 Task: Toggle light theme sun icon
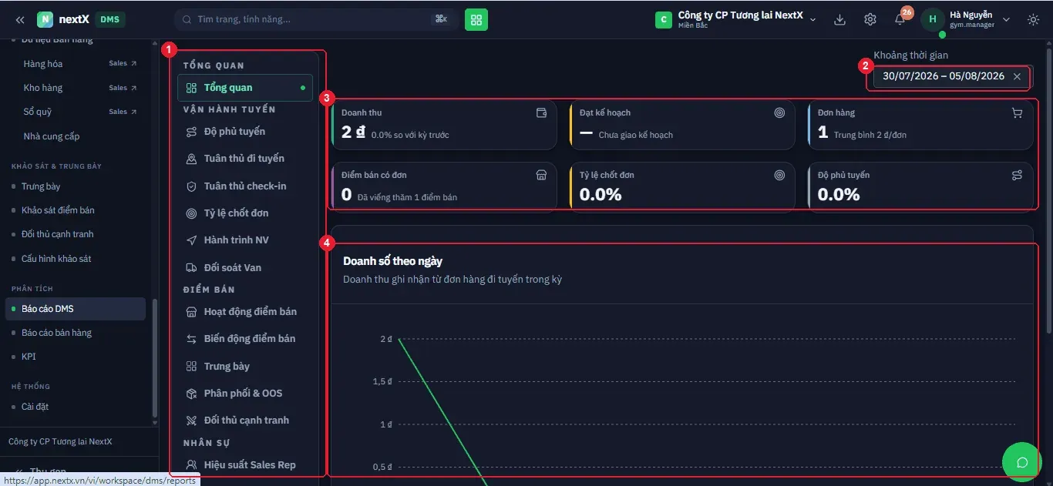(1034, 19)
